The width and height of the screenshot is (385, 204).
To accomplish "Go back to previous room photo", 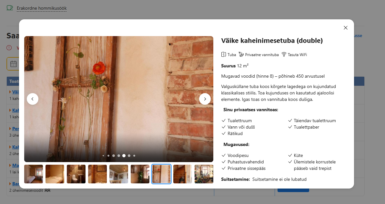I will (x=32, y=99).
